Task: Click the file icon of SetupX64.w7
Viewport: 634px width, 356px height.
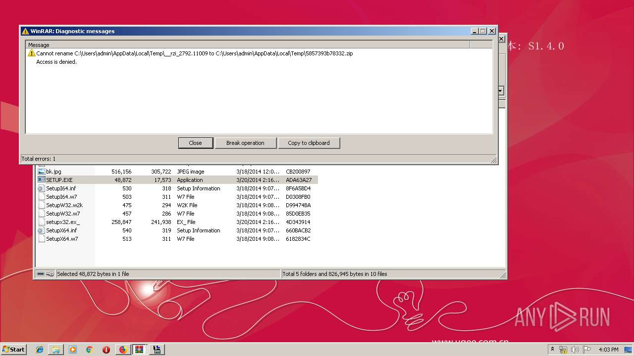Action: click(41, 239)
